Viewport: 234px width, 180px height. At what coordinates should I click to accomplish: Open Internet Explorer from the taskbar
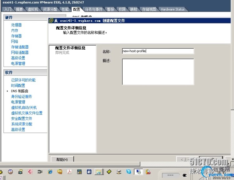50,172
